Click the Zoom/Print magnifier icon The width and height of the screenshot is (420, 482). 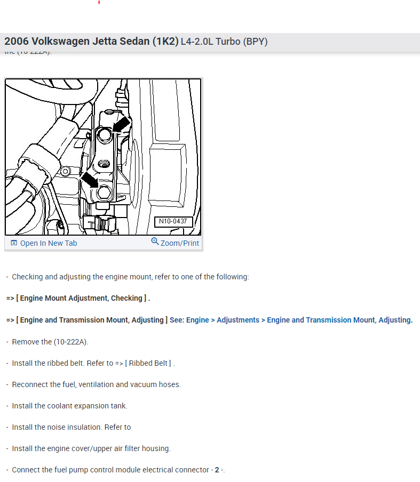pyautogui.click(x=155, y=242)
